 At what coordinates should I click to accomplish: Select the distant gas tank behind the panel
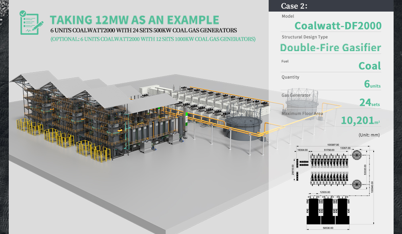click(302, 102)
